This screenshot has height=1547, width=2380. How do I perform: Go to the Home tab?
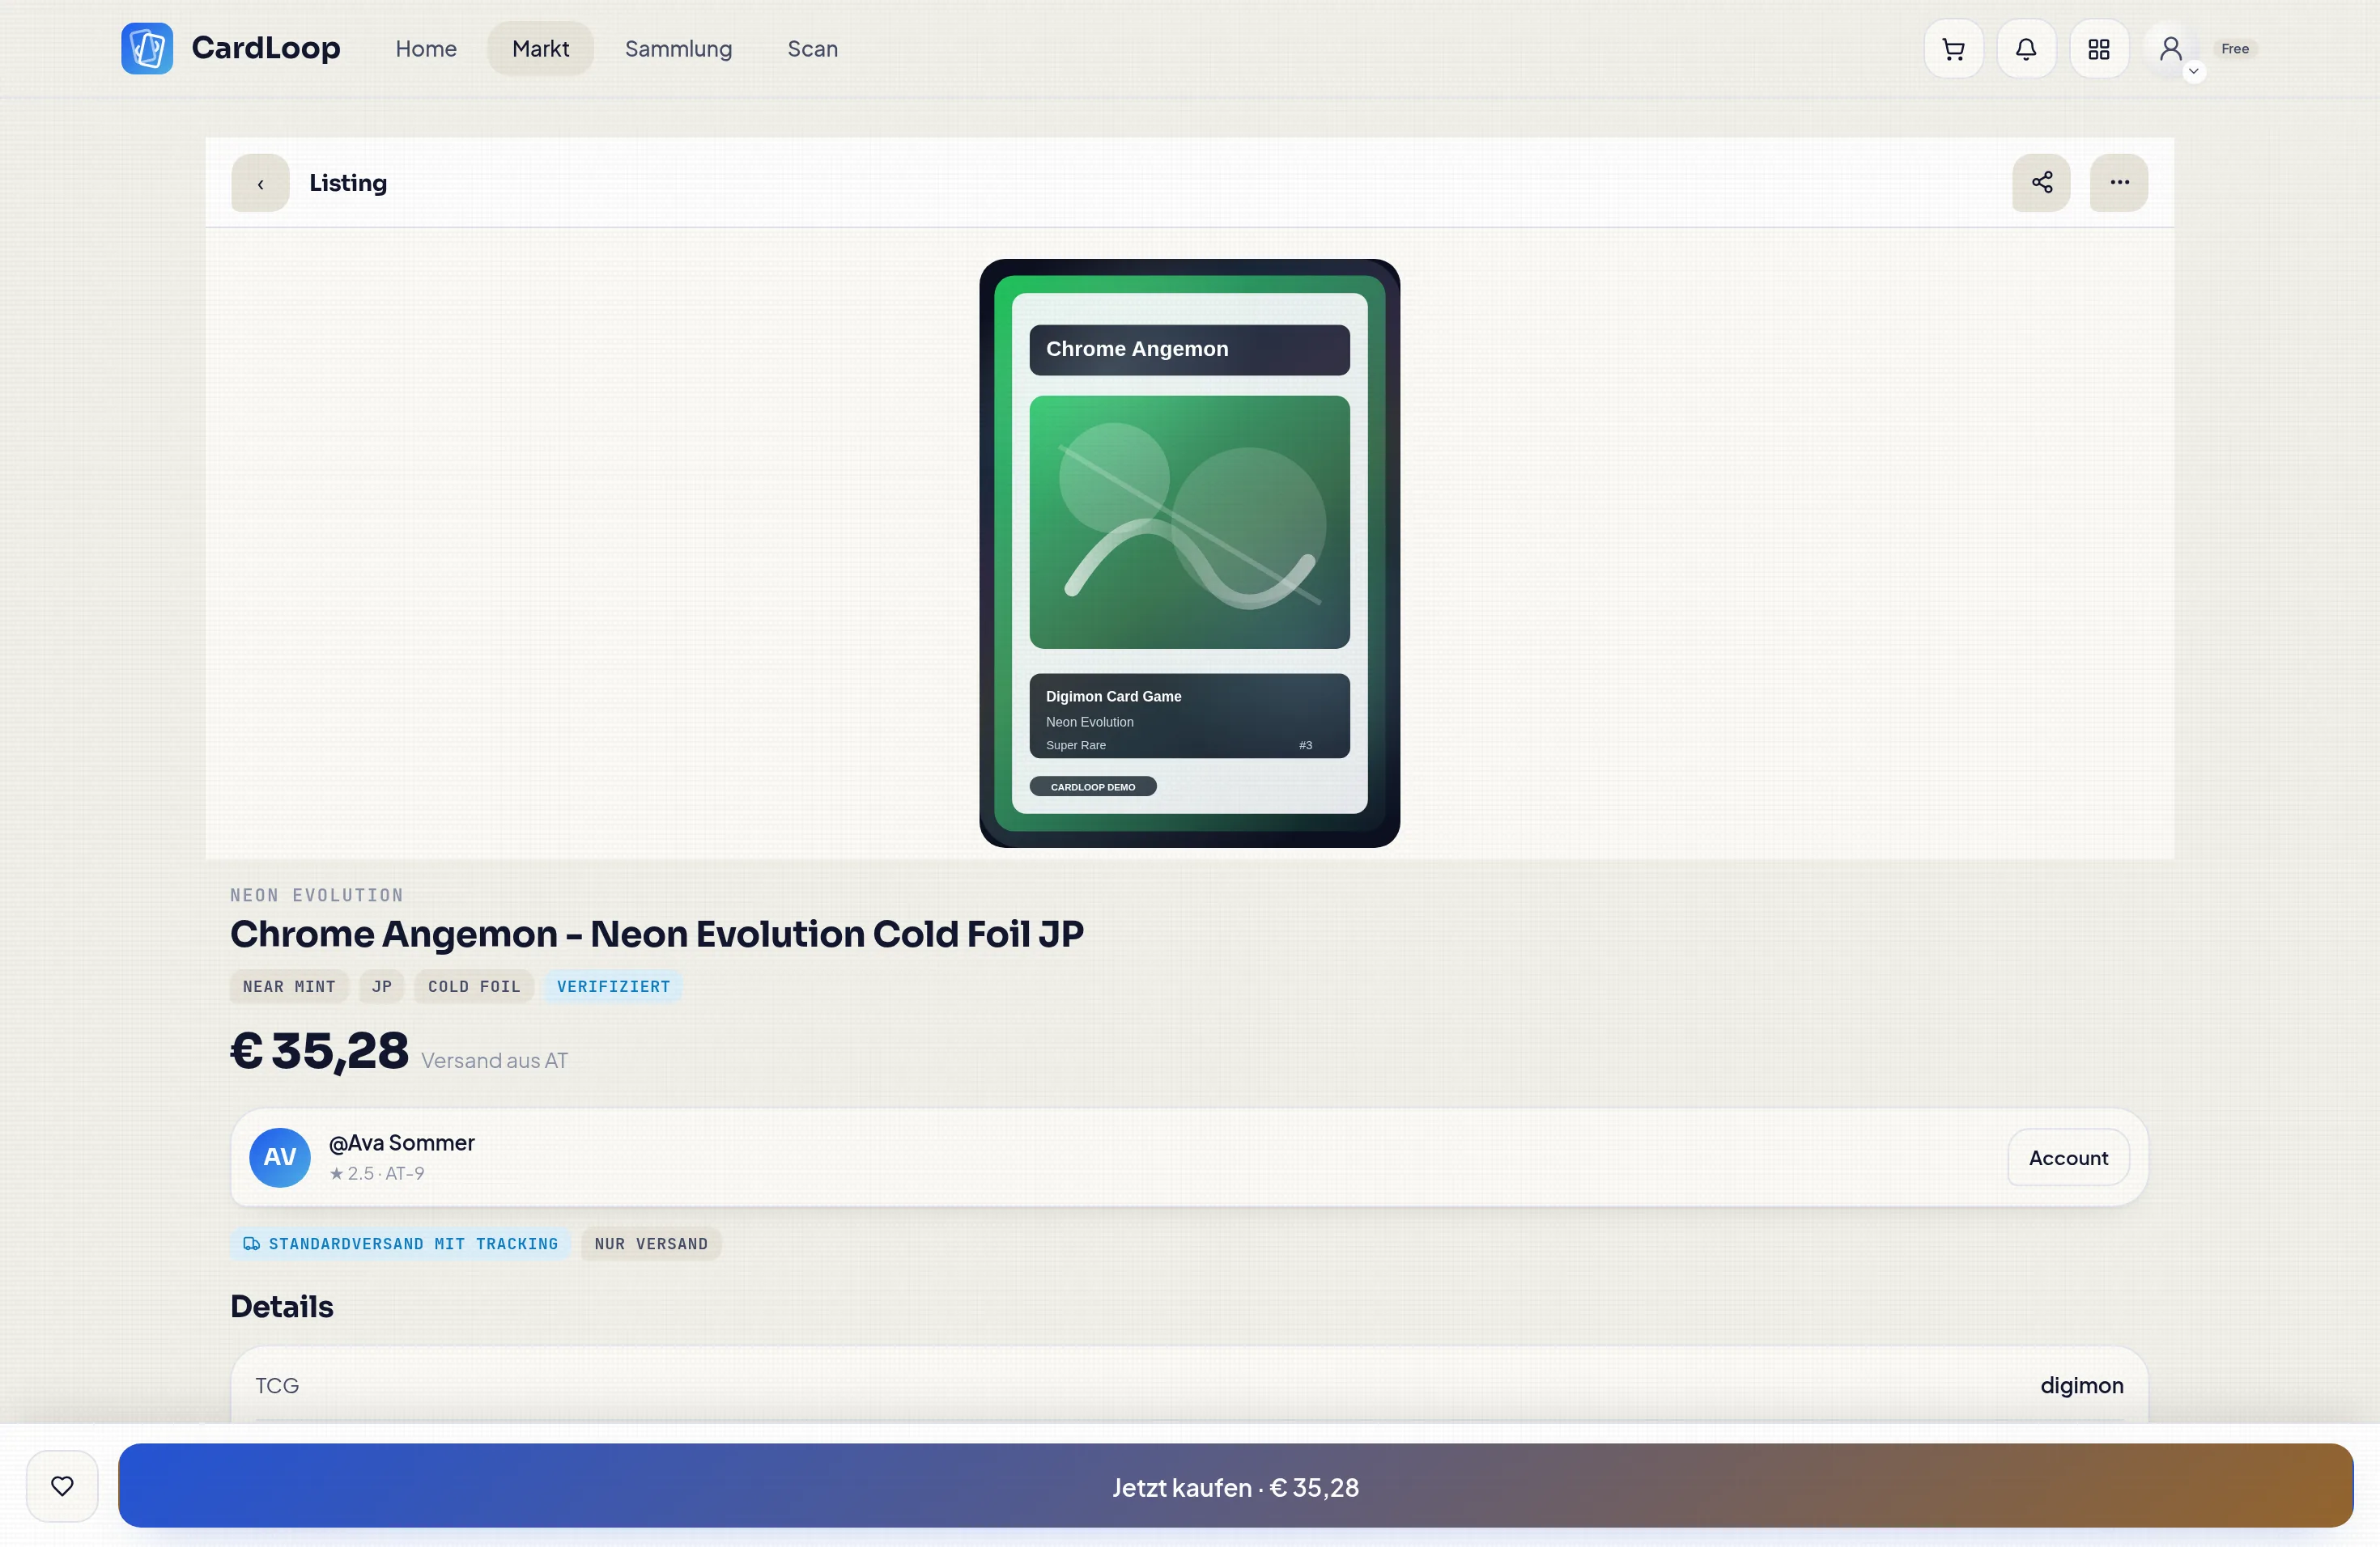pyautogui.click(x=426, y=48)
